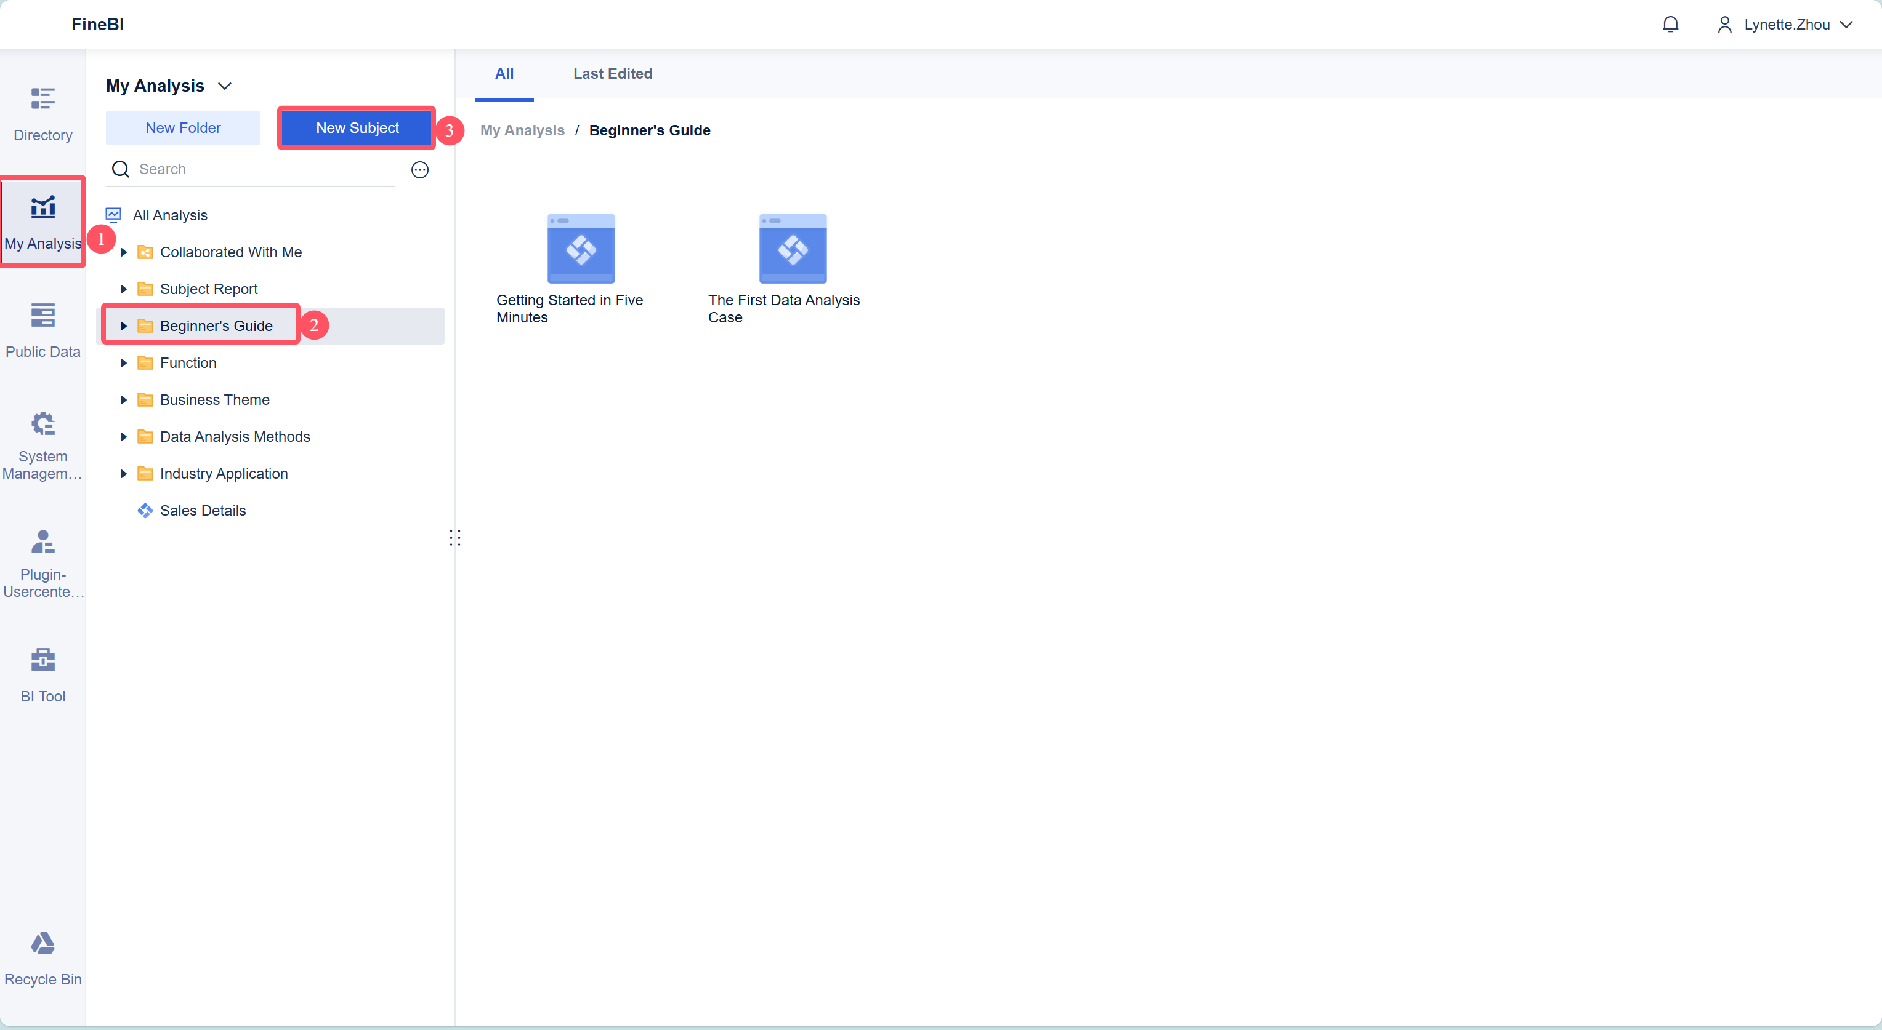Click the New Folder button
Viewport: 1882px width, 1030px height.
[x=183, y=129]
